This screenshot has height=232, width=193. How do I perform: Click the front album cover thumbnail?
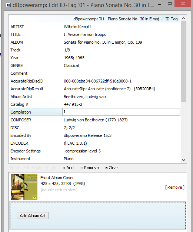pyautogui.click(x=24, y=187)
